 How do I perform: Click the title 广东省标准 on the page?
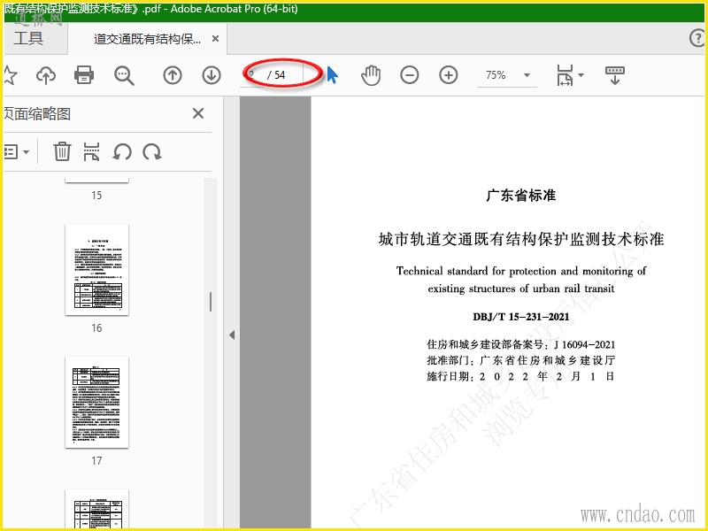pos(521,196)
